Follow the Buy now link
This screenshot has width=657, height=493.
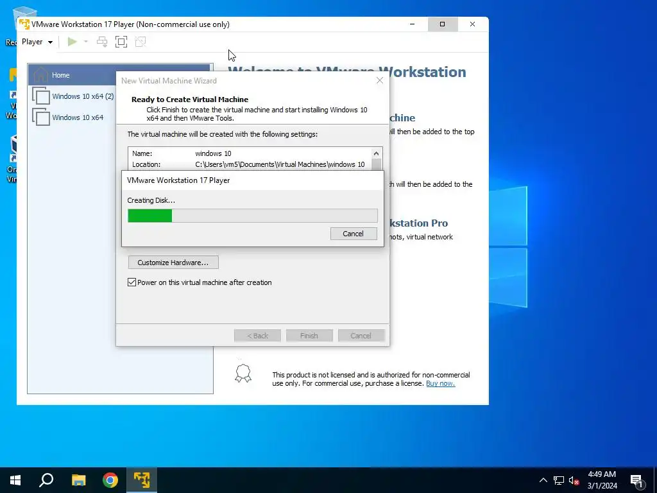tap(440, 383)
